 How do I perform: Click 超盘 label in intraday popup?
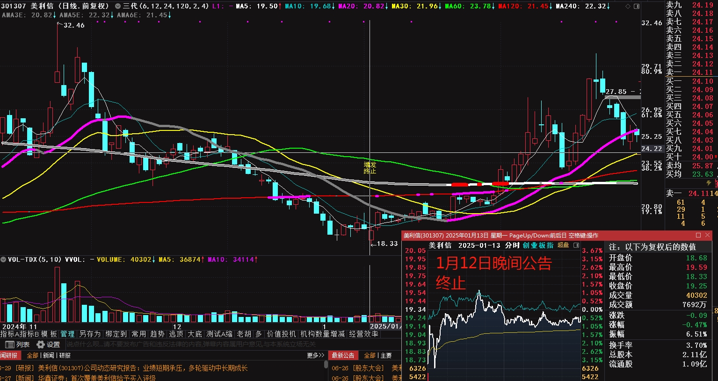pyautogui.click(x=563, y=245)
